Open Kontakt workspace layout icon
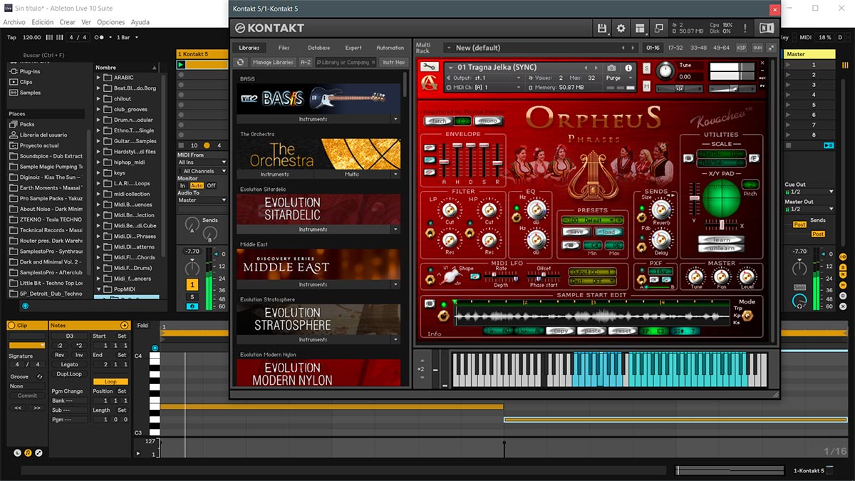This screenshot has width=855, height=481. click(x=639, y=29)
